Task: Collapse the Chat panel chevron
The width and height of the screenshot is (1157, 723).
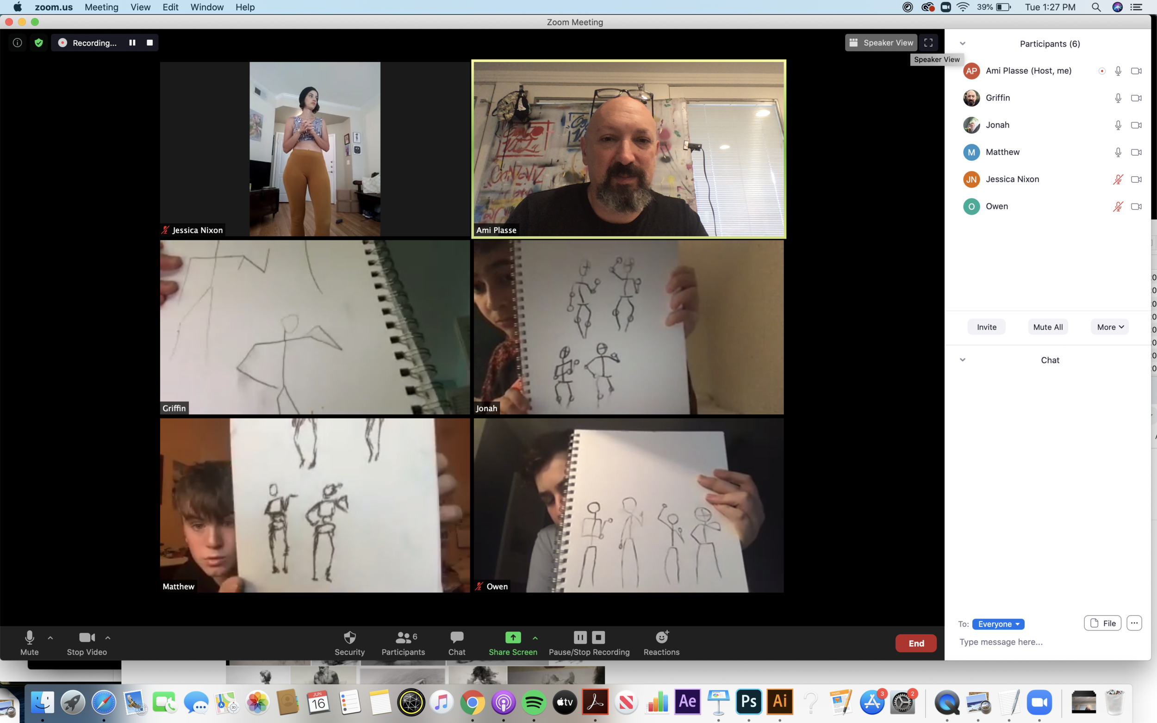Action: click(963, 359)
